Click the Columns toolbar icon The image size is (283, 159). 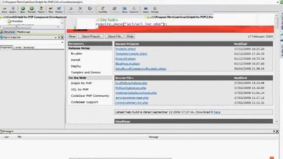tap(134, 10)
